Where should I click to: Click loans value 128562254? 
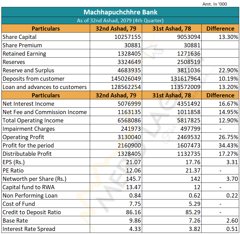pyautogui.click(x=126, y=87)
